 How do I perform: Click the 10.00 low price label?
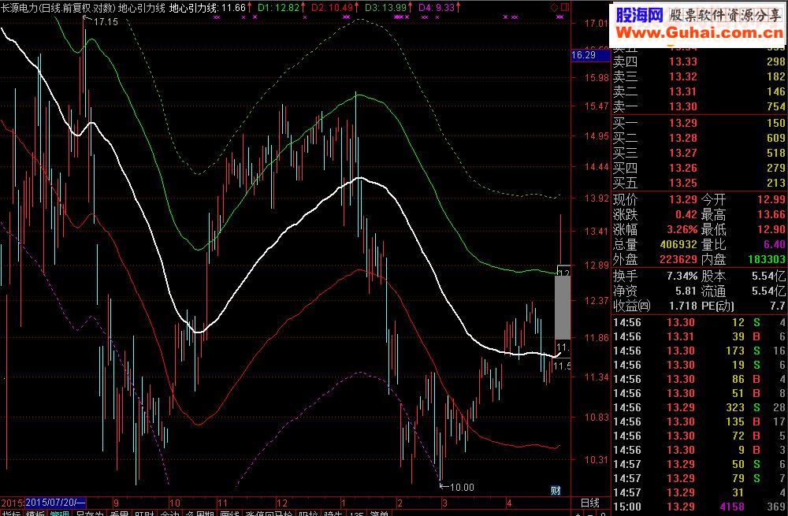pyautogui.click(x=461, y=487)
